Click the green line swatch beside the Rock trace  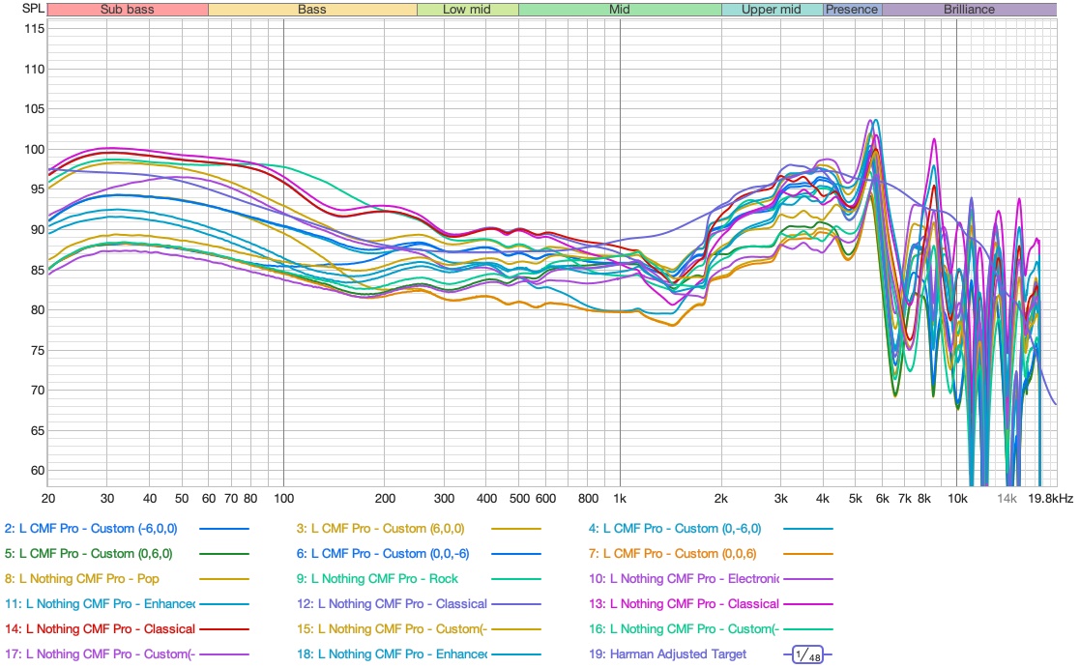[516, 579]
